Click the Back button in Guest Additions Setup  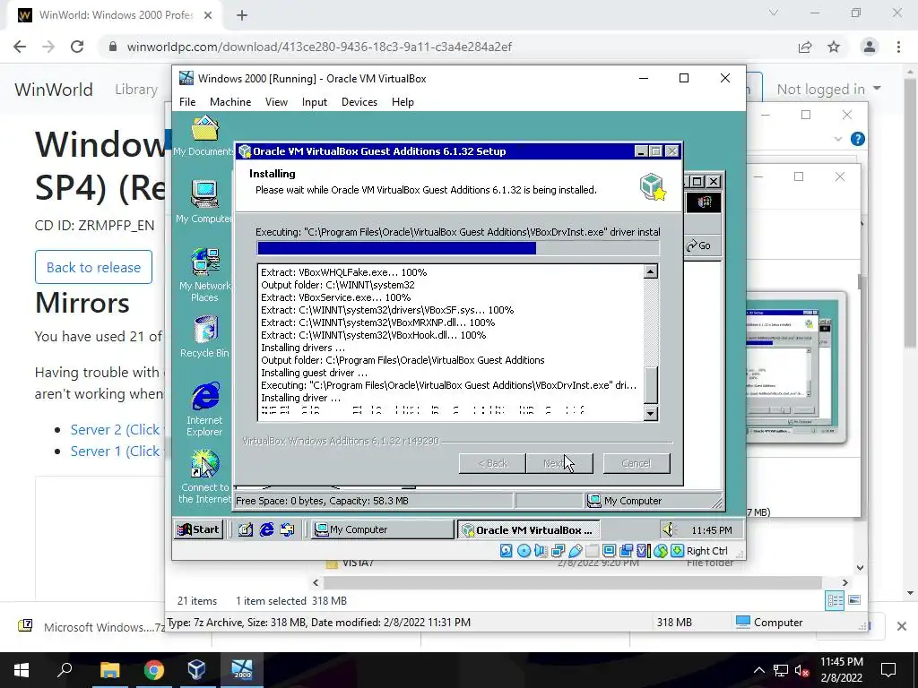(492, 463)
